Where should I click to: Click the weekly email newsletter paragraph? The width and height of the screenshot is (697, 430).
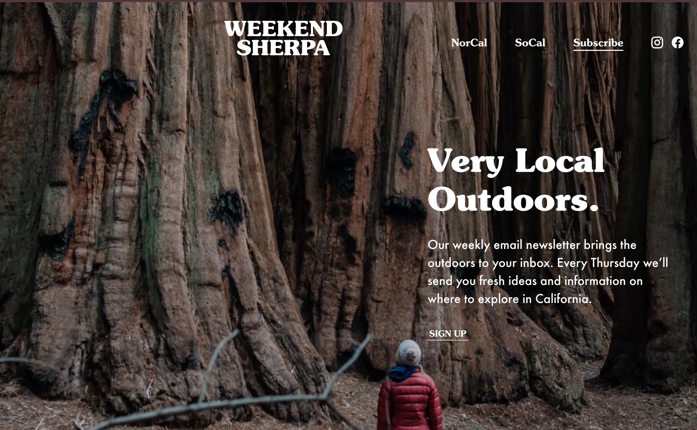coord(548,272)
